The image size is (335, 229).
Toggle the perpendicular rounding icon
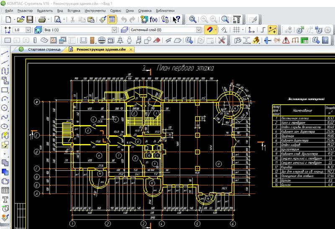tap(224, 30)
